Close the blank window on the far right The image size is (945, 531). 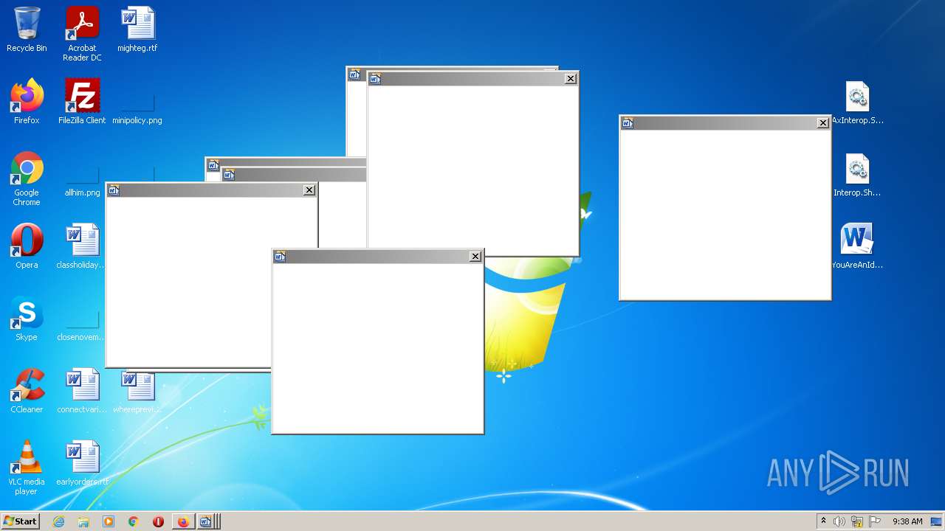coord(823,123)
